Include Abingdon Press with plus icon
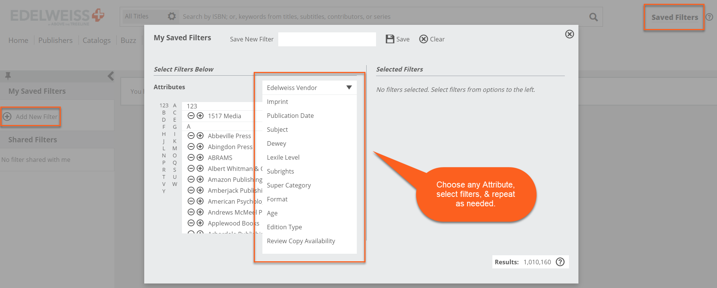717x288 pixels. pos(200,146)
